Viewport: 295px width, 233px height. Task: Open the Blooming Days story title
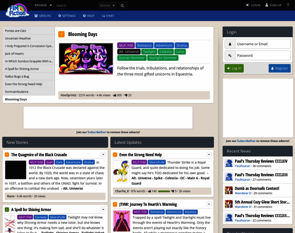pyautogui.click(x=83, y=34)
